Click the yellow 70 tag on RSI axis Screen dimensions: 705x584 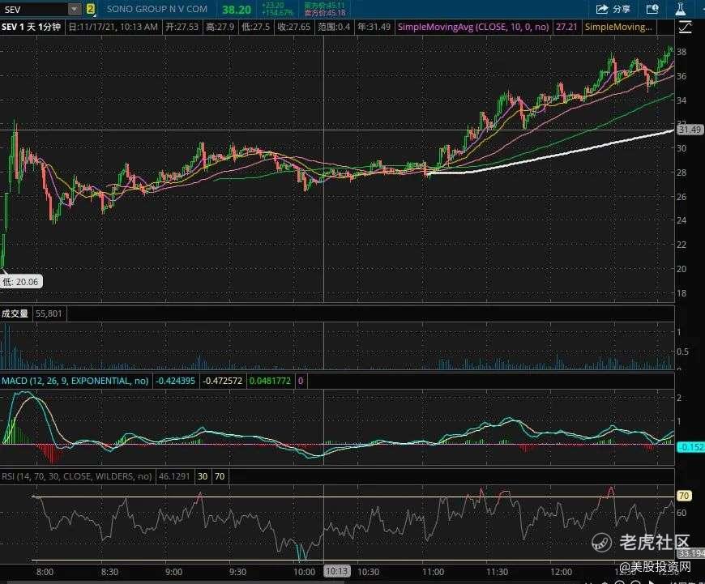[x=684, y=496]
